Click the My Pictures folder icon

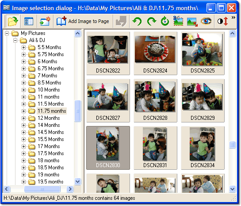15,33
